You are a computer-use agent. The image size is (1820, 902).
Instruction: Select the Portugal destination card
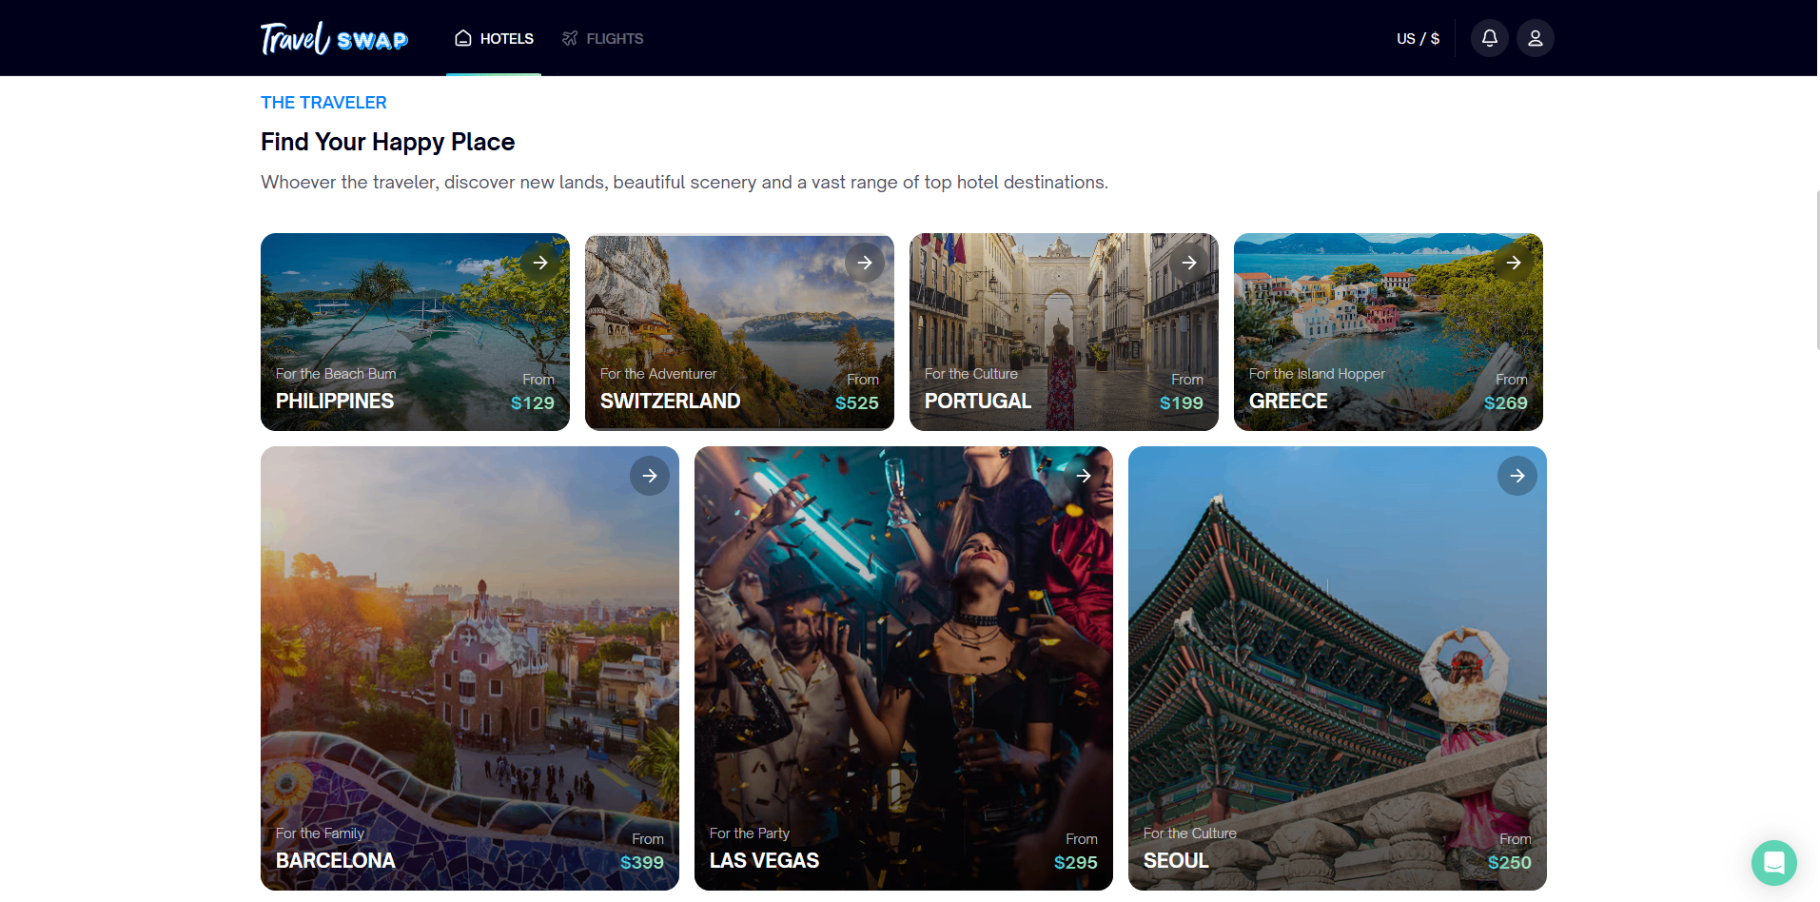click(1063, 332)
